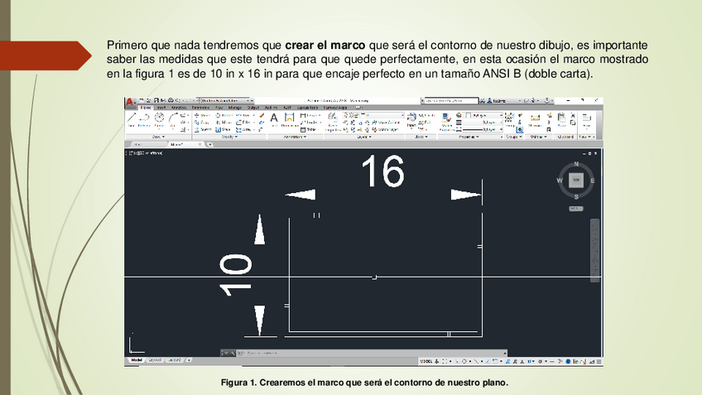Click the Insert block tool

[411, 119]
